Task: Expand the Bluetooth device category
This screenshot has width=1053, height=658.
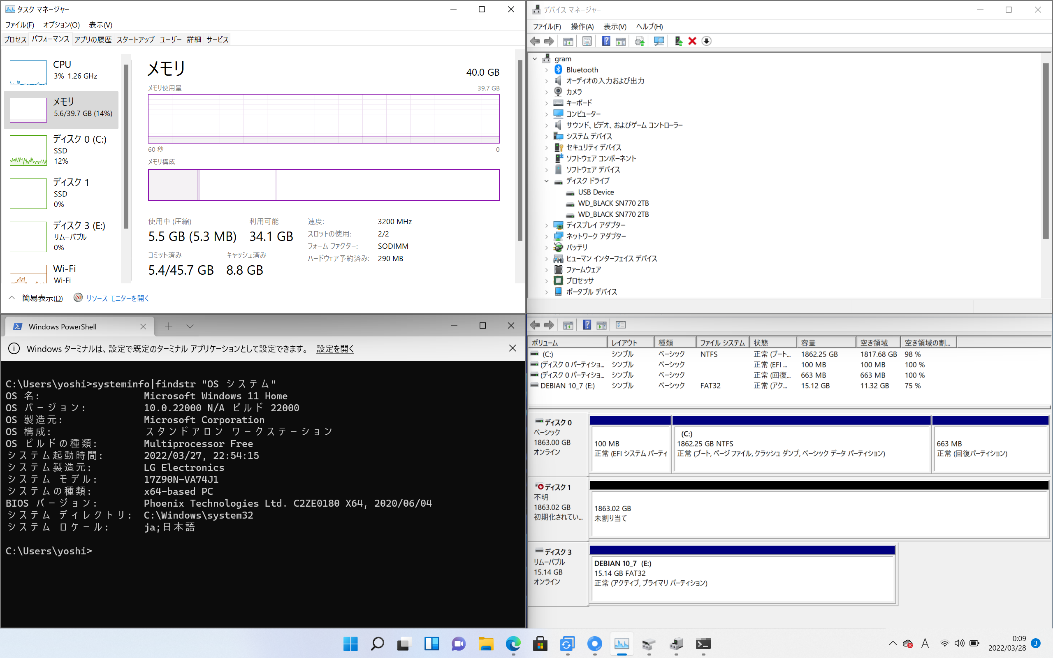Action: coord(547,70)
